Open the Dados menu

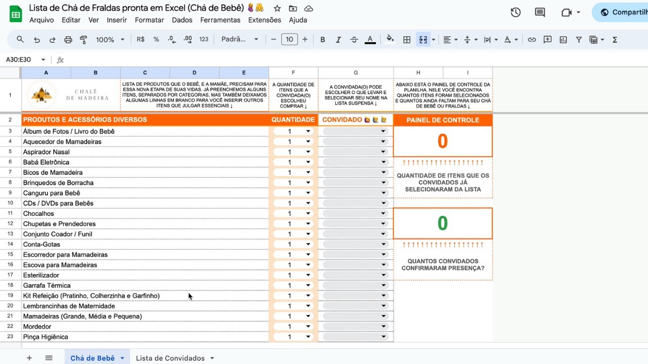tap(182, 20)
